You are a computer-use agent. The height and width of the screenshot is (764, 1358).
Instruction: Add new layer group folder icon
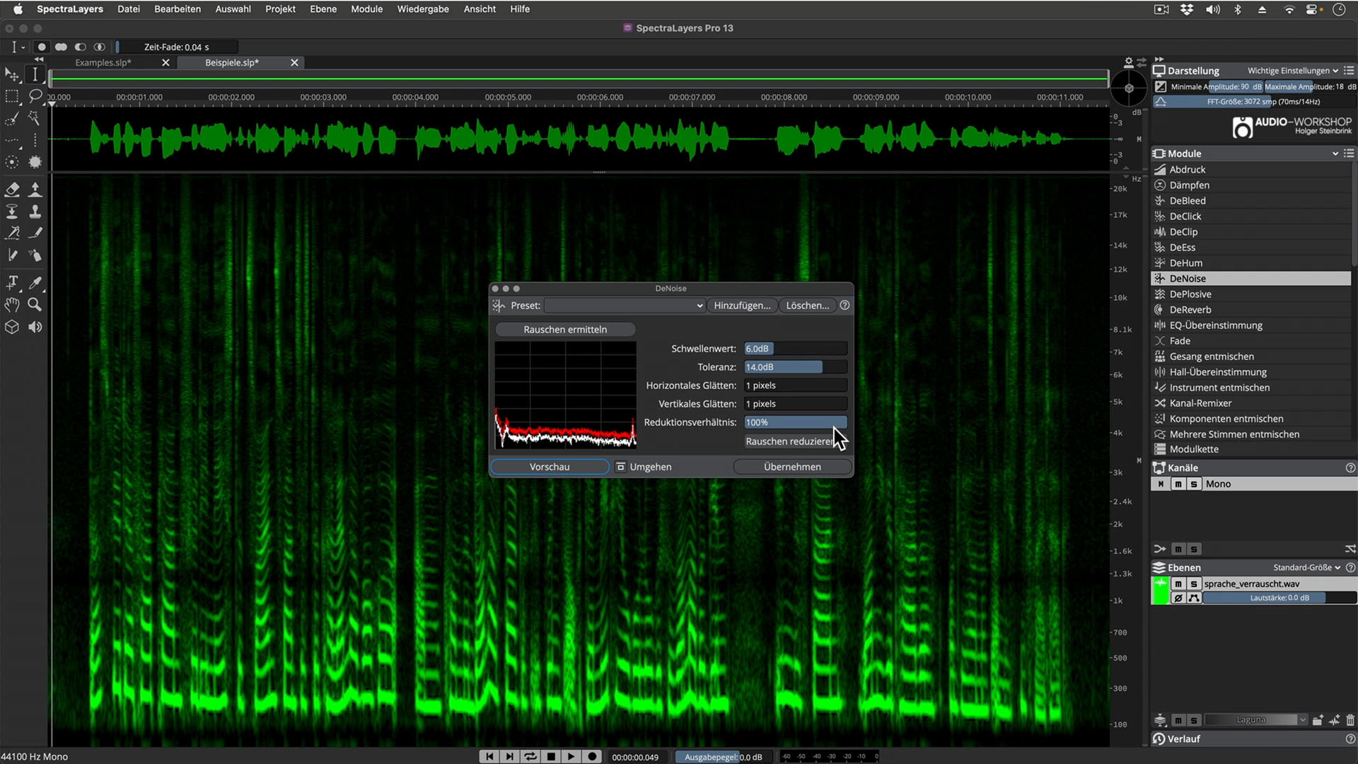coord(1317,720)
